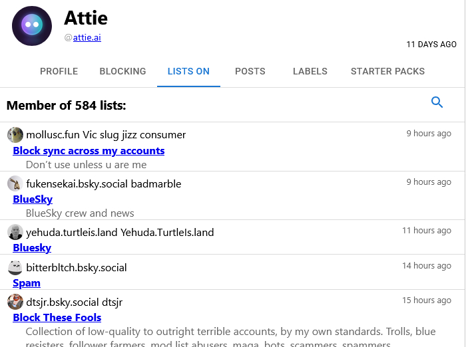
Task: Switch to the Profile tab
Action: 59,71
